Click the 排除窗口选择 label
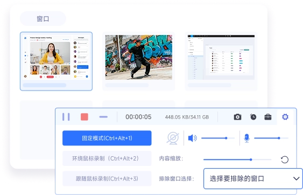The image size is (303, 195). tap(177, 178)
